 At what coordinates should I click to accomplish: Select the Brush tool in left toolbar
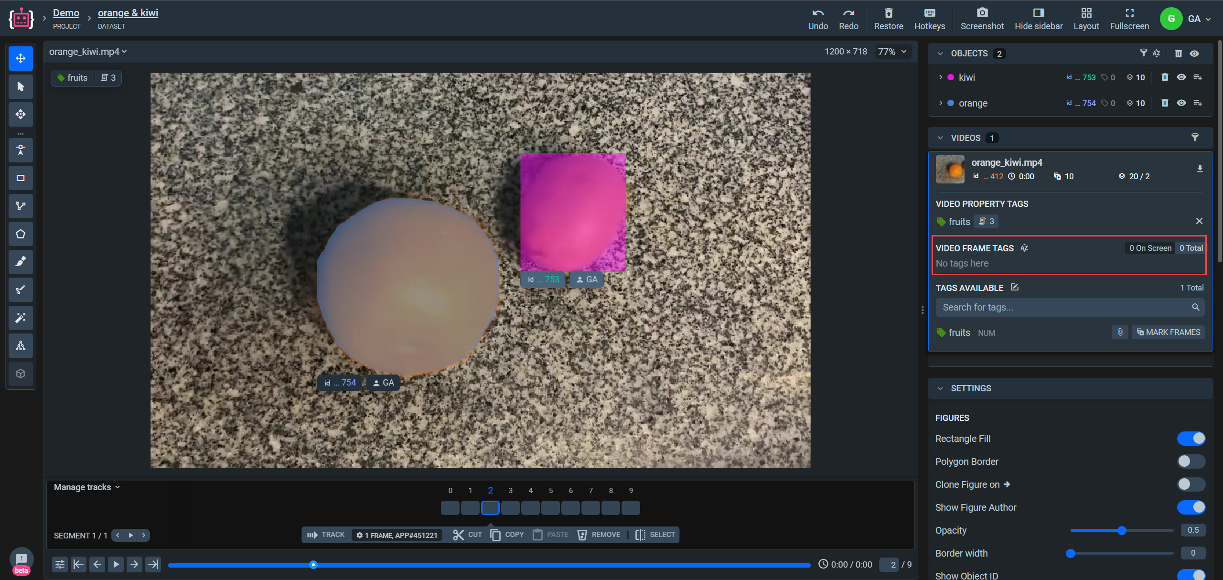coord(21,261)
